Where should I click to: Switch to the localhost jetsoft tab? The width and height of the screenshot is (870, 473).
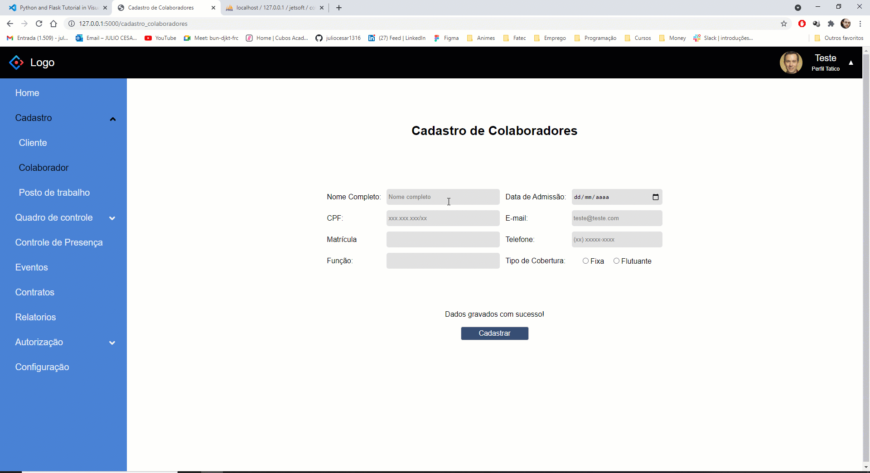[271, 8]
